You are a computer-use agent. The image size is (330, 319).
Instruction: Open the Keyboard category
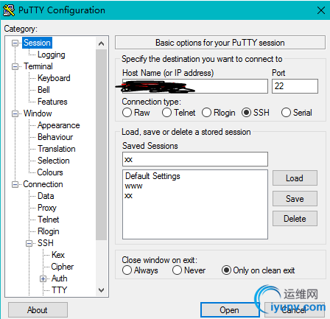pyautogui.click(x=54, y=78)
